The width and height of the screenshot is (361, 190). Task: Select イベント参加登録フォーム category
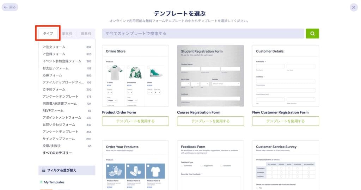67,61
